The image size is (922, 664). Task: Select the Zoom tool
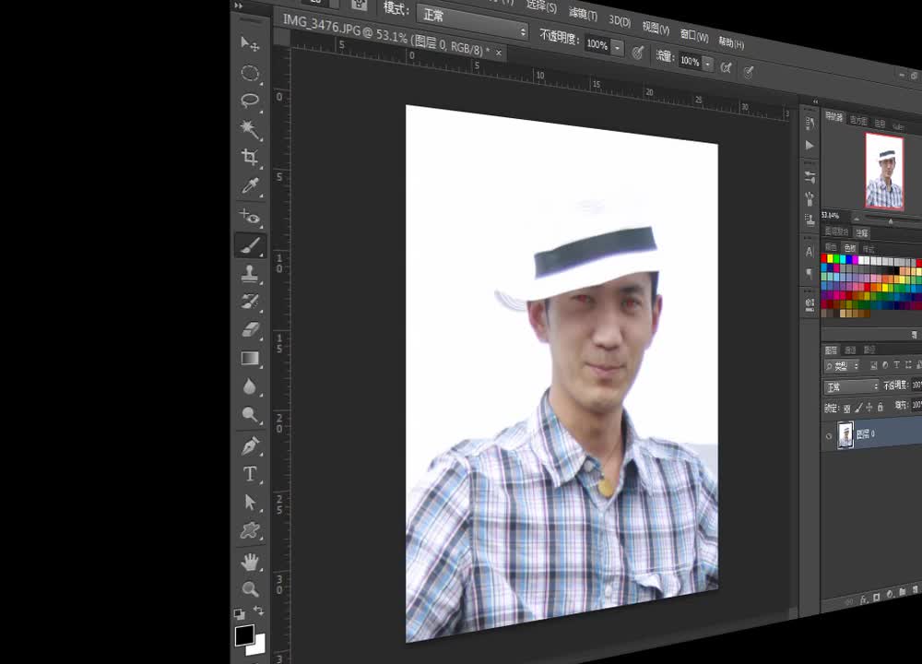(250, 589)
